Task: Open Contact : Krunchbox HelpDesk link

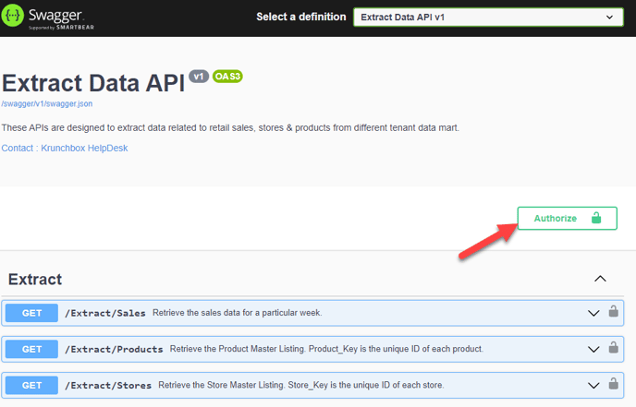Action: coord(65,149)
